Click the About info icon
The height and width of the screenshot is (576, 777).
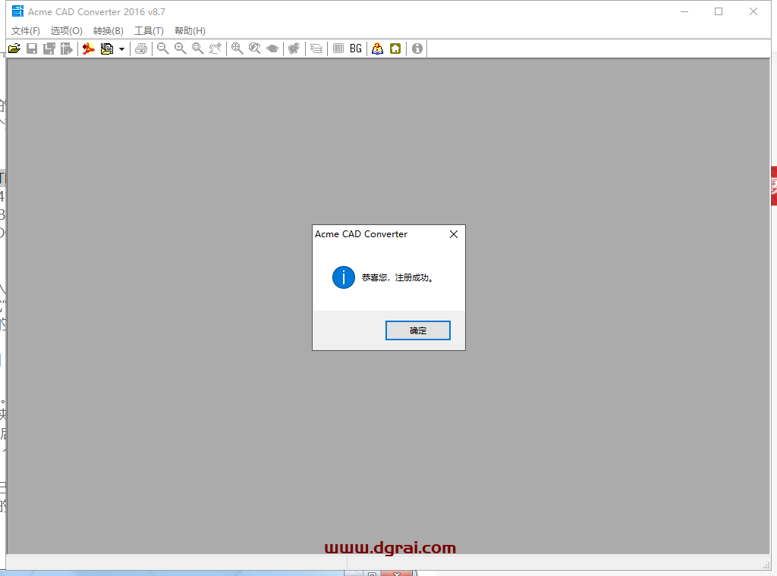pyautogui.click(x=417, y=49)
